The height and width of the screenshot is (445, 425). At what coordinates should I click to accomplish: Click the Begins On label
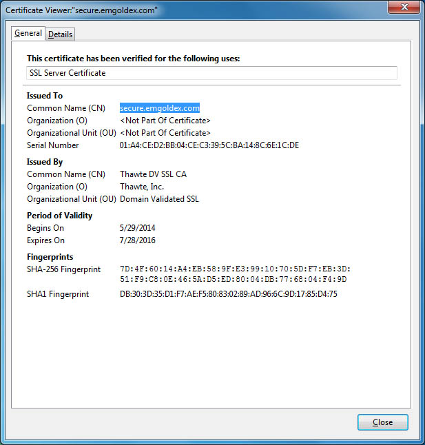coord(45,228)
